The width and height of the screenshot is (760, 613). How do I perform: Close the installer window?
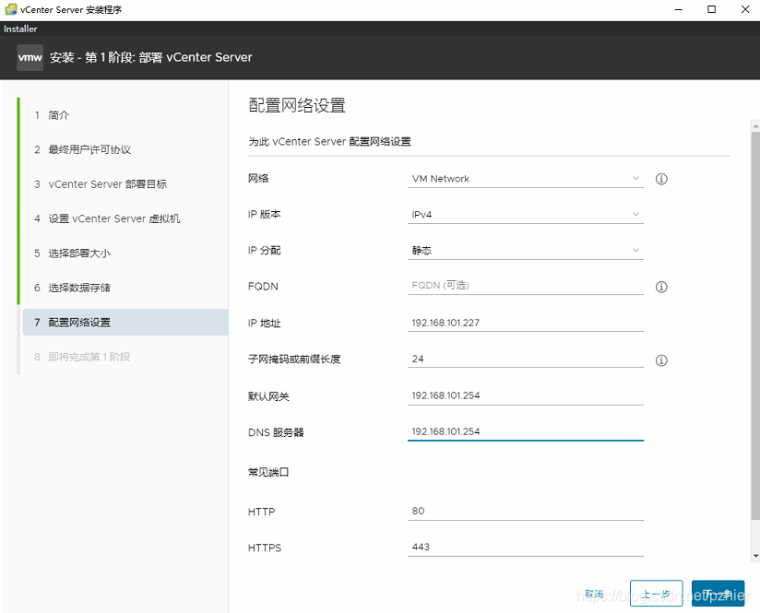tap(745, 9)
